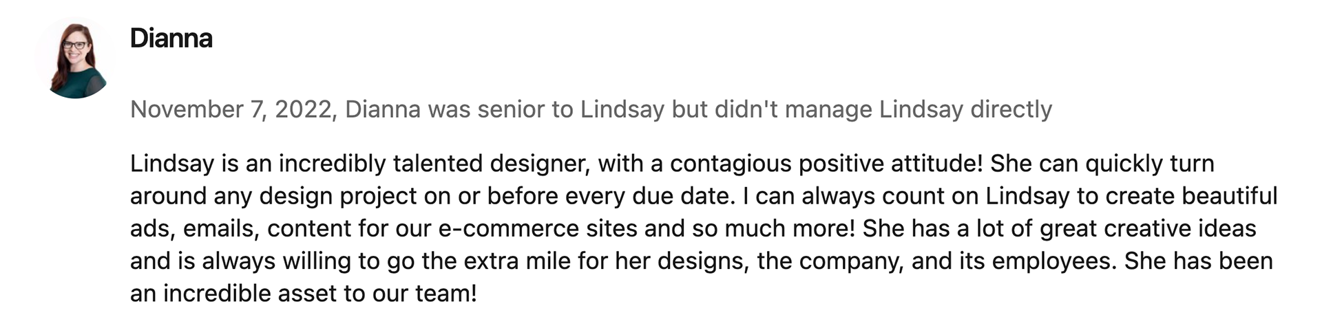Click 'She can quickly turn' text

coord(1102,164)
